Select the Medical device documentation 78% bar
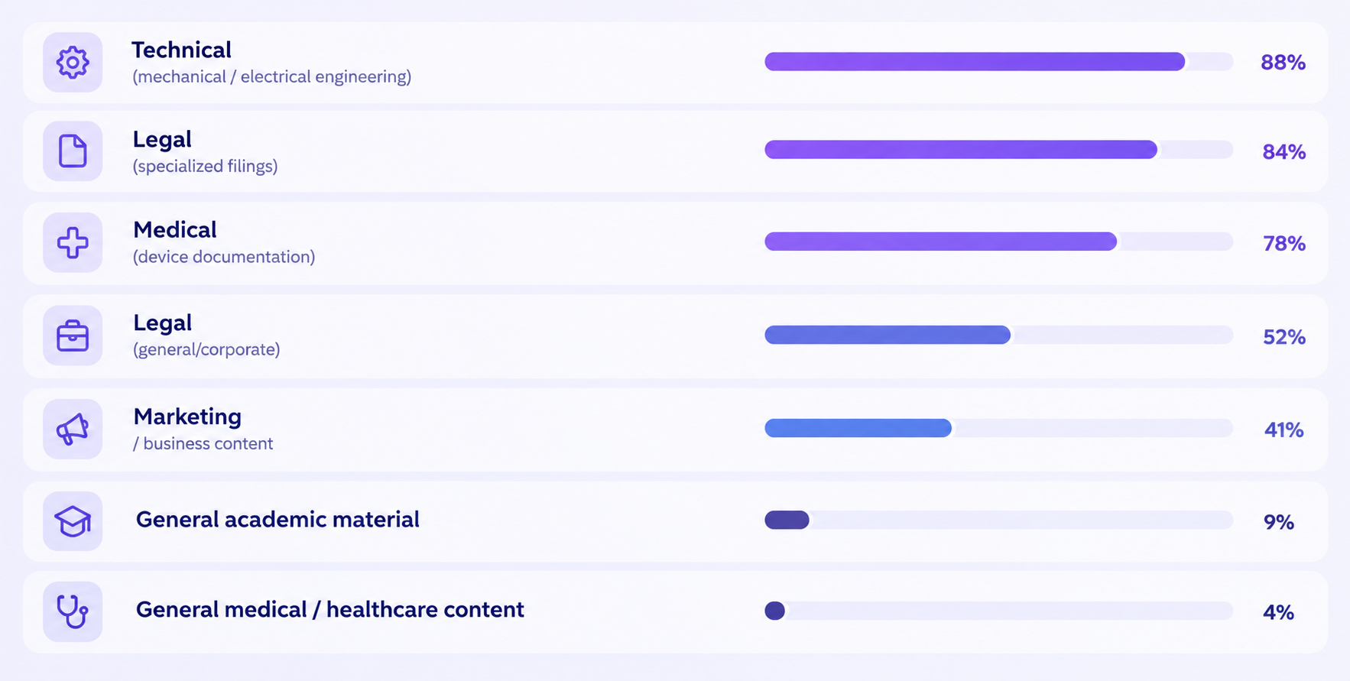The image size is (1350, 681). (x=998, y=242)
